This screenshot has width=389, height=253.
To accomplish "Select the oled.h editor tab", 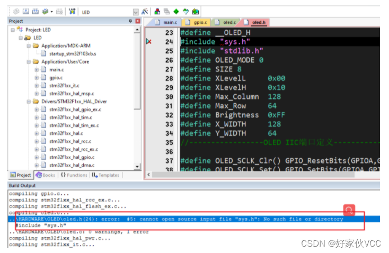I will coord(255,22).
